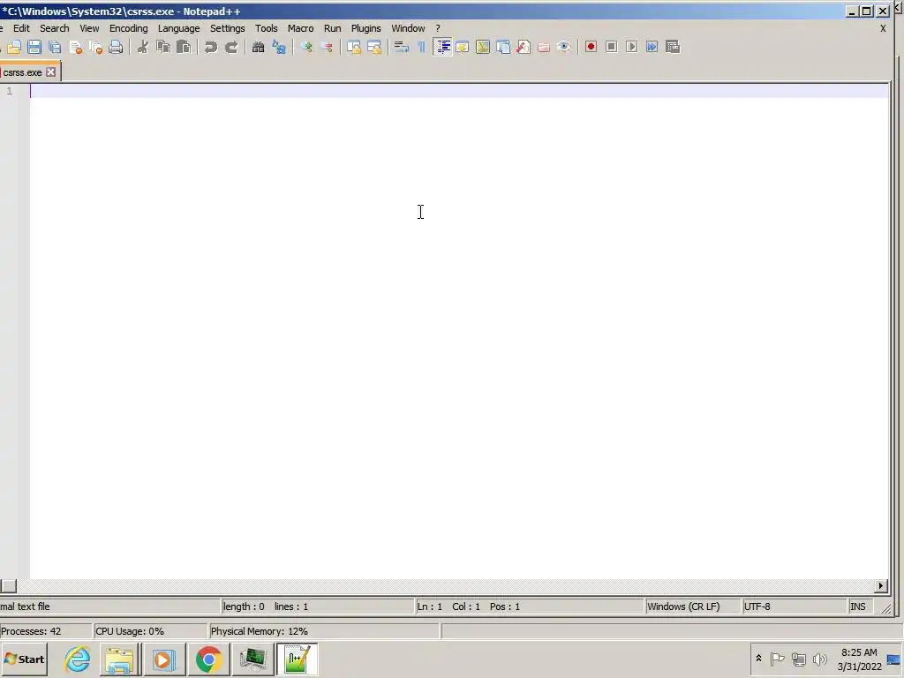904x678 pixels.
Task: Click the Open file toolbar icon
Action: (14, 47)
